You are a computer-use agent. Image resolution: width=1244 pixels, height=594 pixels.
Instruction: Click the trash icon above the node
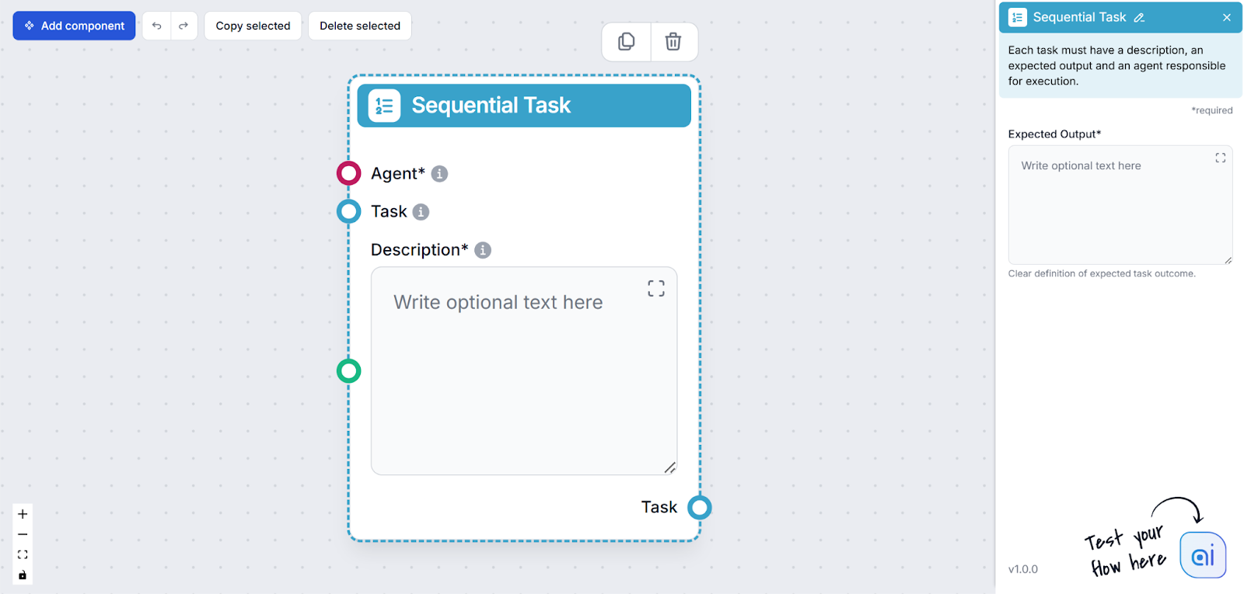[673, 41]
